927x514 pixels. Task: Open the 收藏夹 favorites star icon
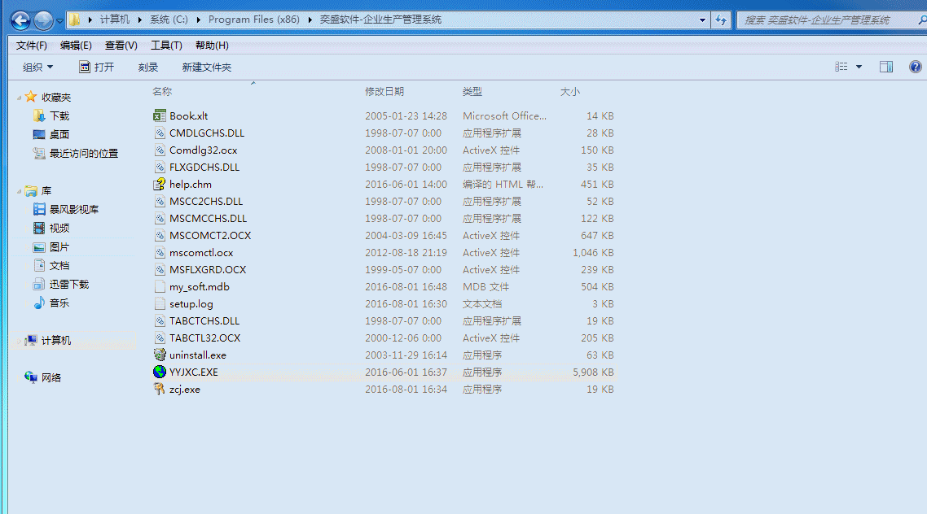(31, 97)
